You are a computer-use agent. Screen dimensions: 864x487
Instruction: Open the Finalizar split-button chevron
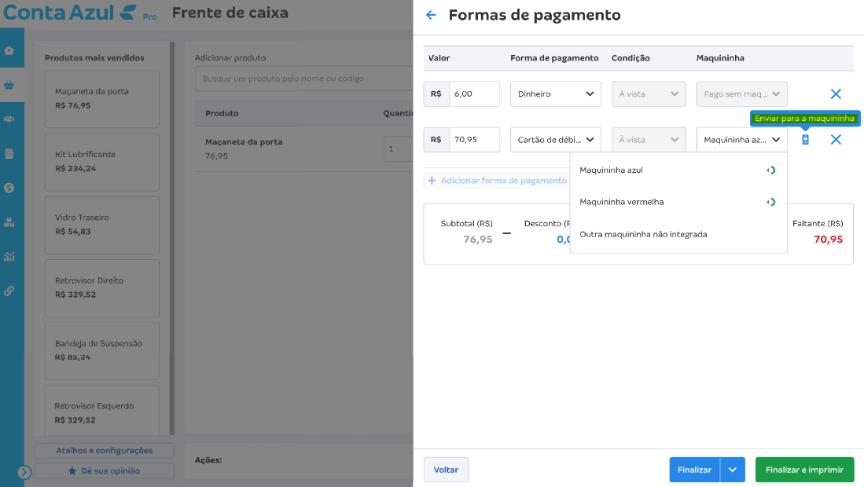(732, 470)
